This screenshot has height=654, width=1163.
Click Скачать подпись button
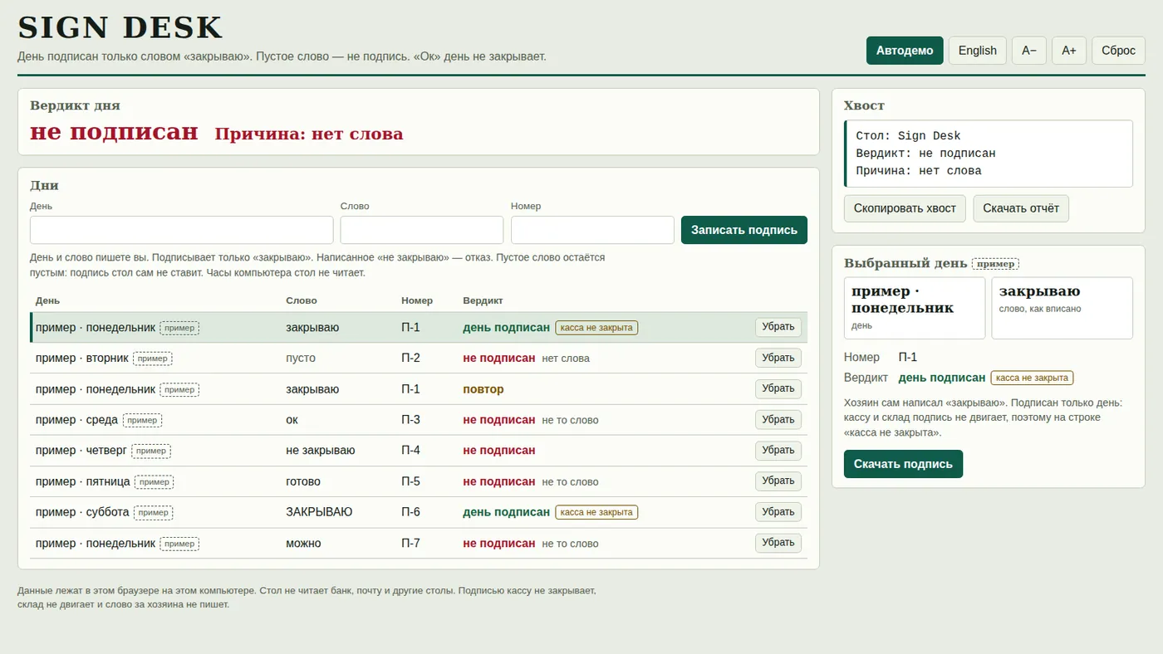(x=903, y=464)
